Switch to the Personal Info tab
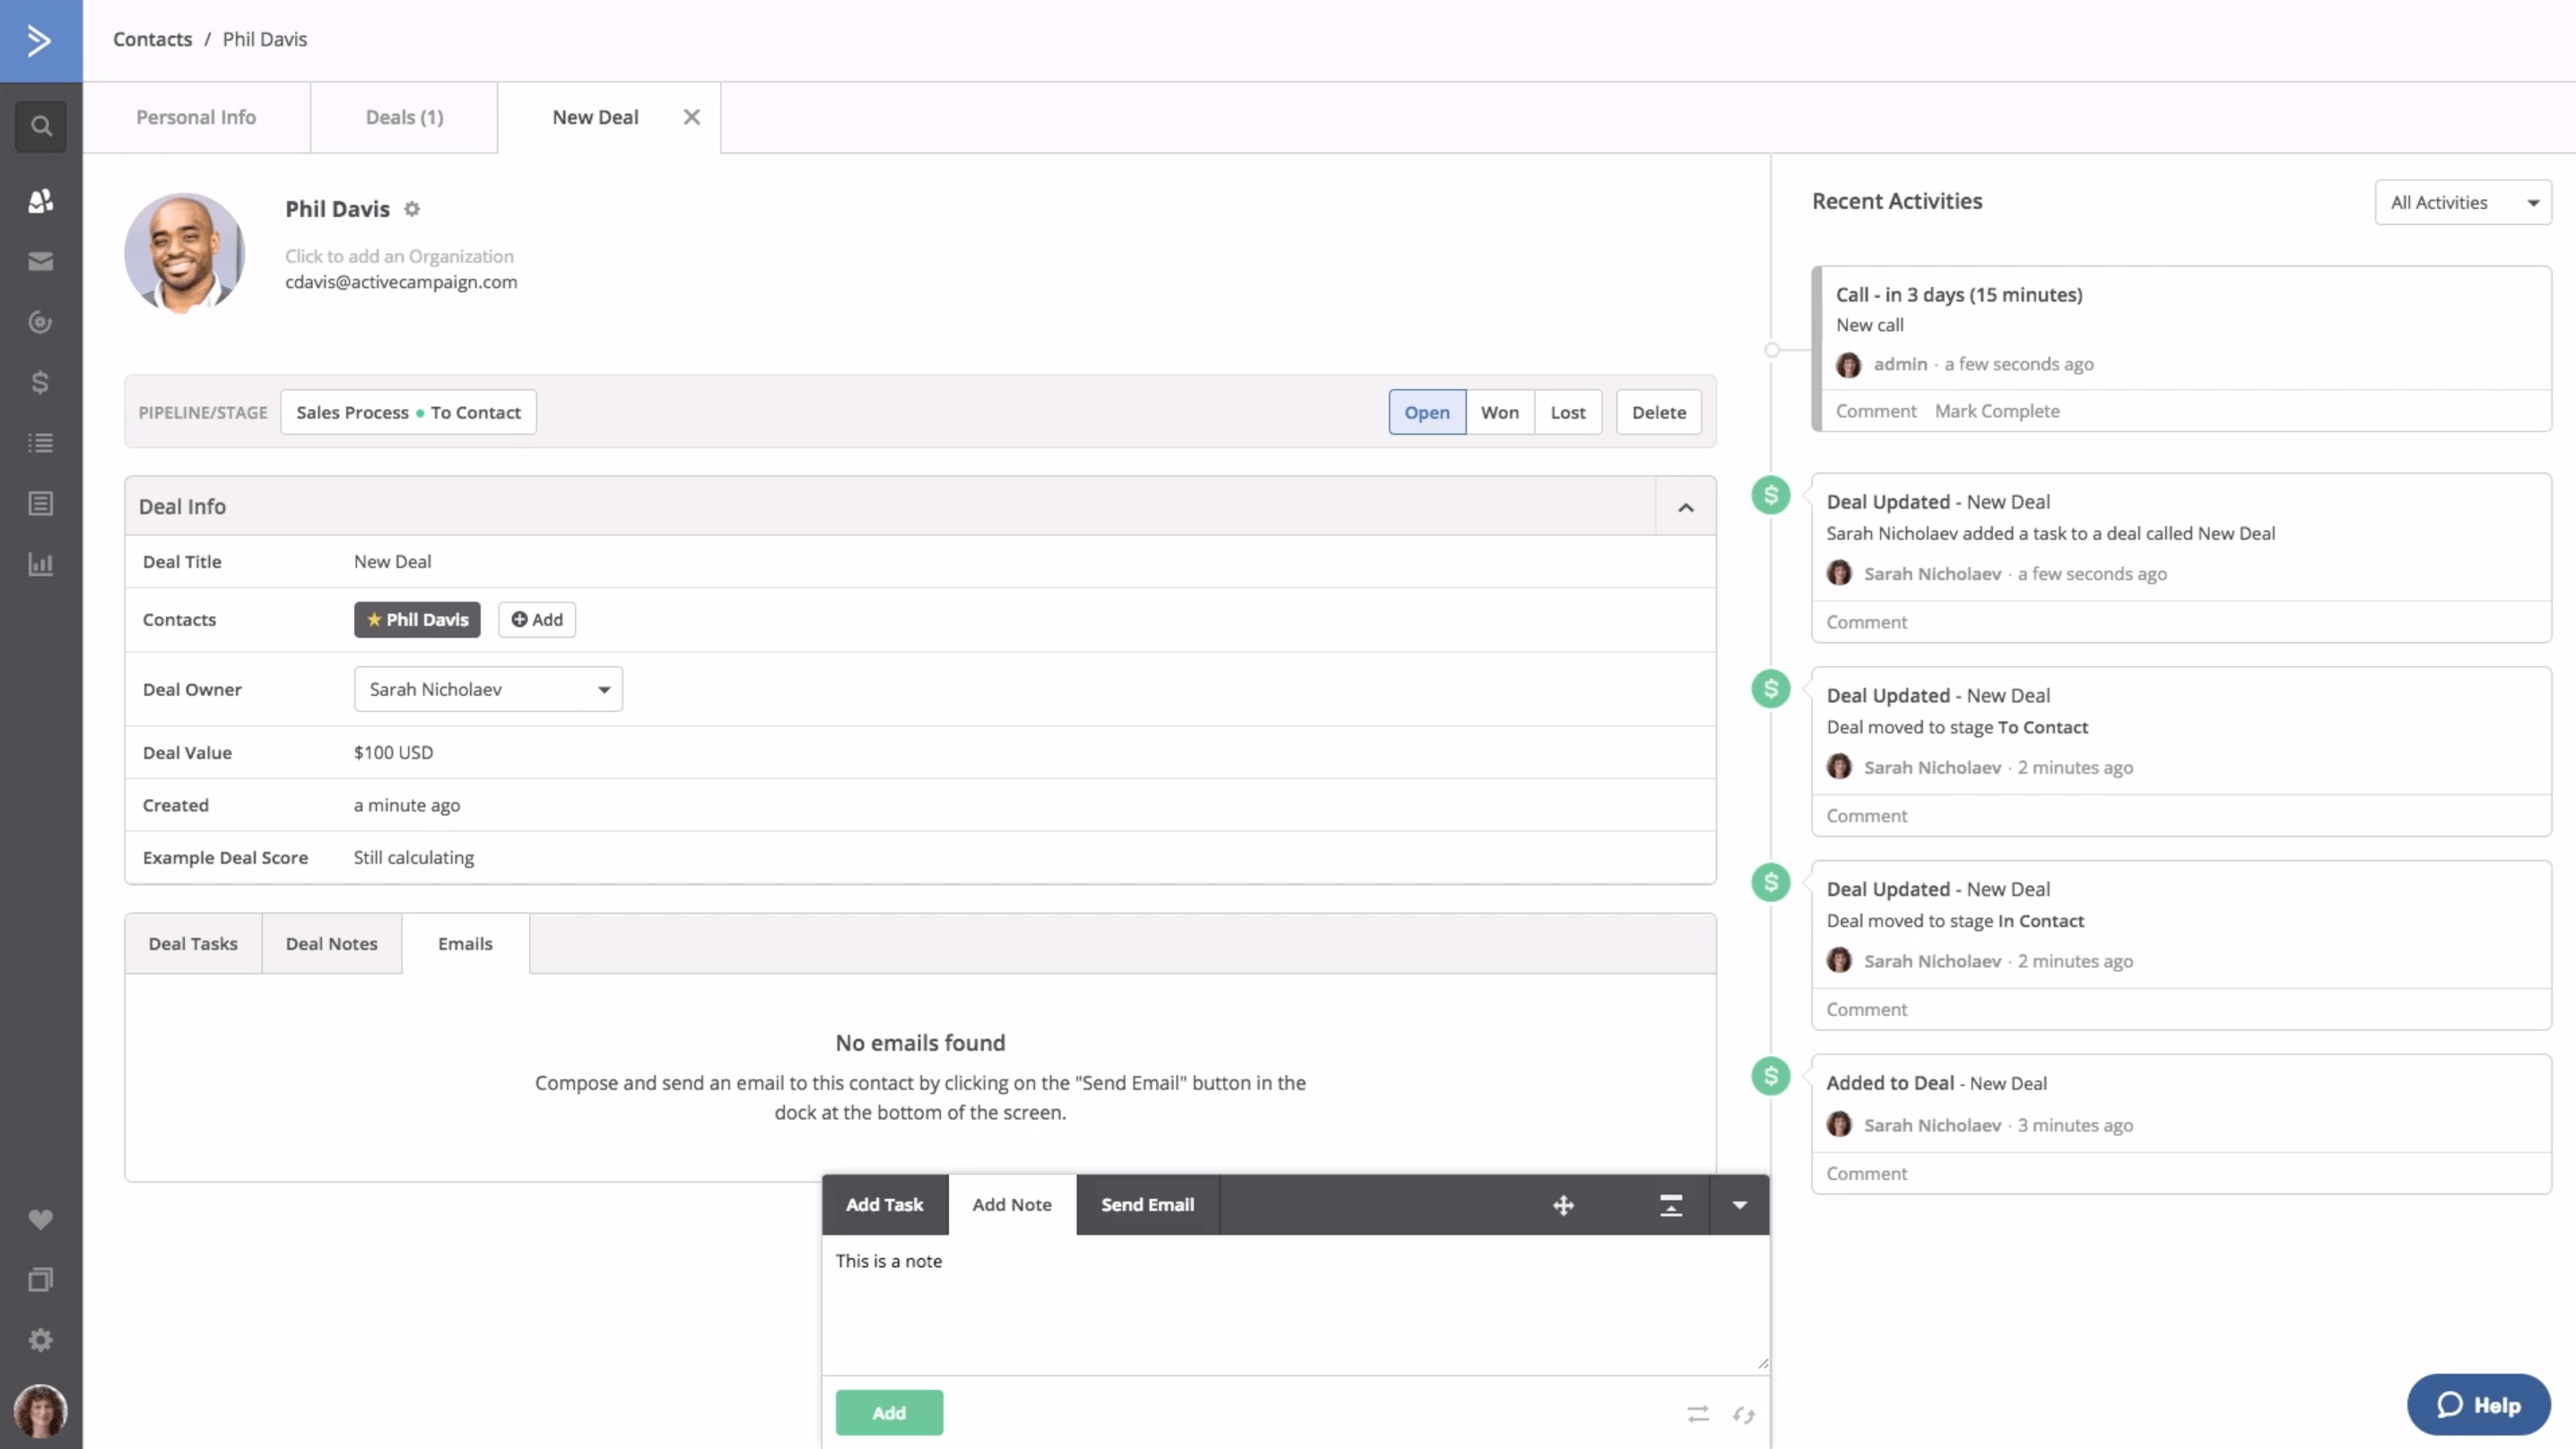Image resolution: width=2576 pixels, height=1449 pixels. coord(196,115)
